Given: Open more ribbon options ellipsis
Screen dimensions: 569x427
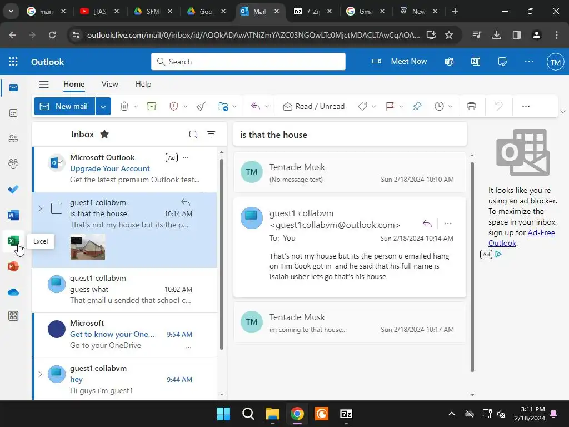Looking at the screenshot, I should 526,106.
